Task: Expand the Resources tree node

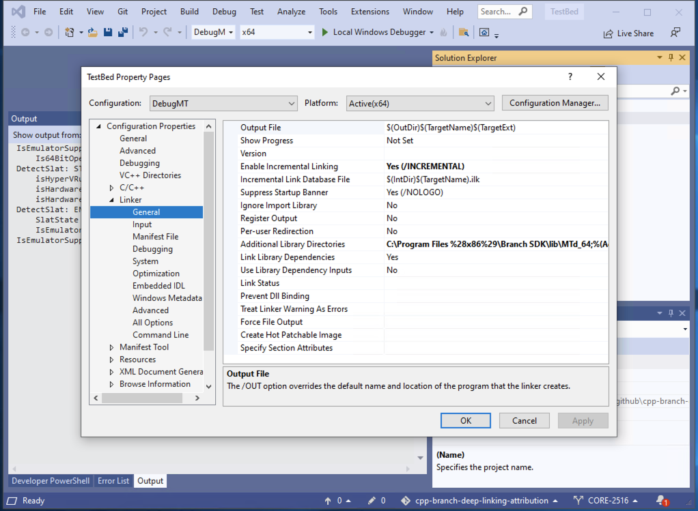Action: click(x=111, y=360)
